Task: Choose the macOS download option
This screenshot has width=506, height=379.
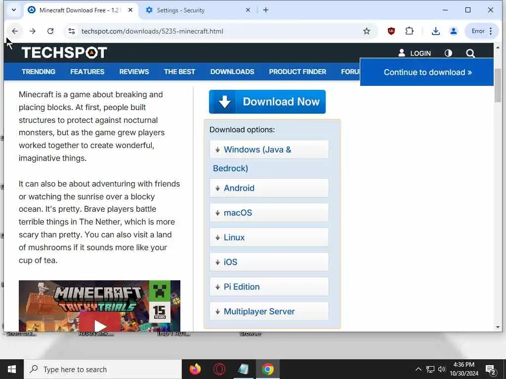Action: click(269, 213)
